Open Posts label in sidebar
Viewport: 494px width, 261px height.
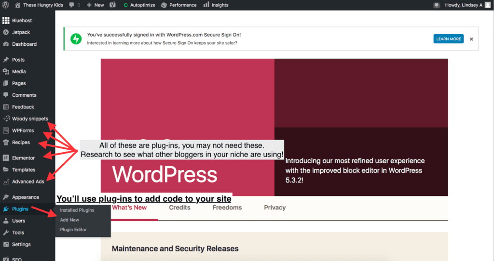coord(18,59)
